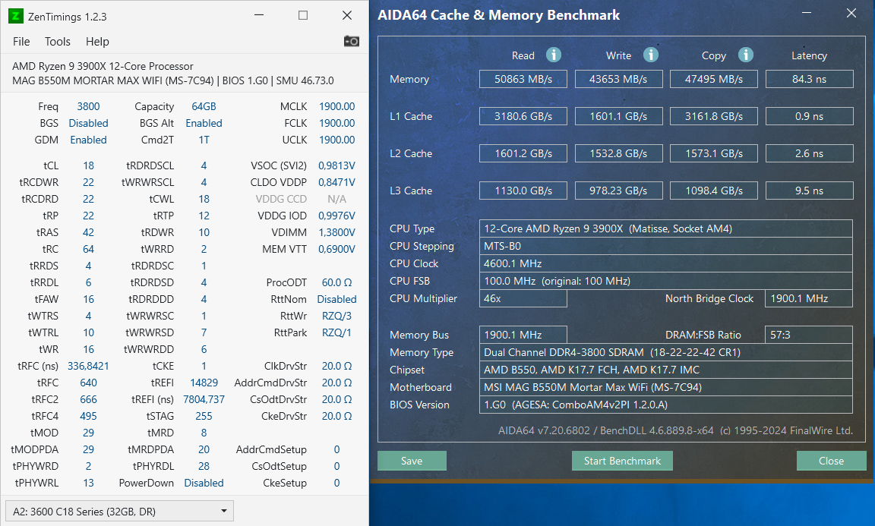Click the MCLK value 1900.00
Image resolution: width=875 pixels, height=526 pixels.
coord(336,106)
